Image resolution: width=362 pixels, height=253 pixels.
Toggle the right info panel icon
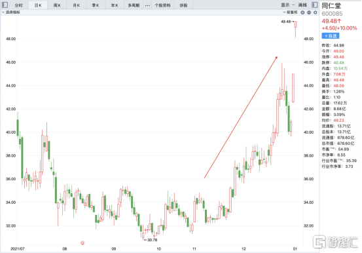(x=314, y=5)
